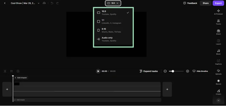Open the Music panel
The width and height of the screenshot is (226, 106).
click(x=218, y=52)
